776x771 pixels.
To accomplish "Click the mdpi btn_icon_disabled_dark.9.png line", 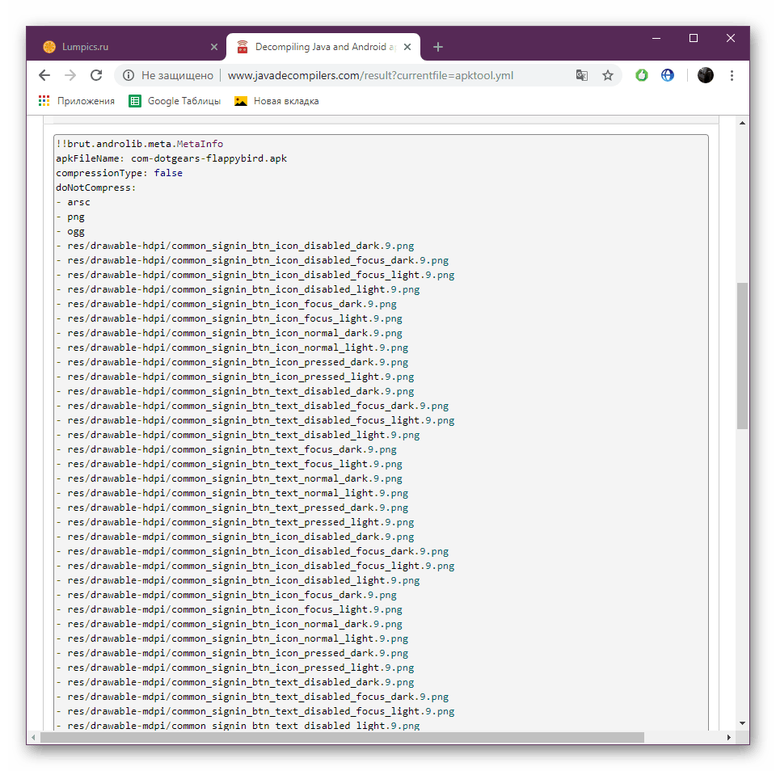I will coord(235,537).
